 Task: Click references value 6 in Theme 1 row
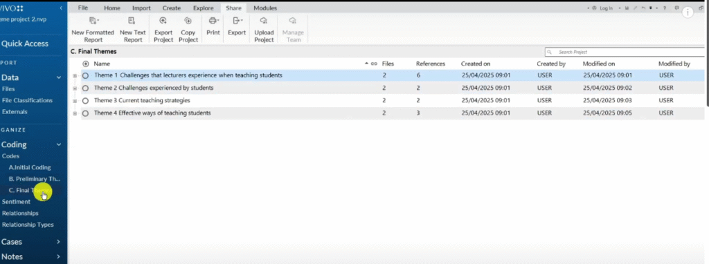419,75
